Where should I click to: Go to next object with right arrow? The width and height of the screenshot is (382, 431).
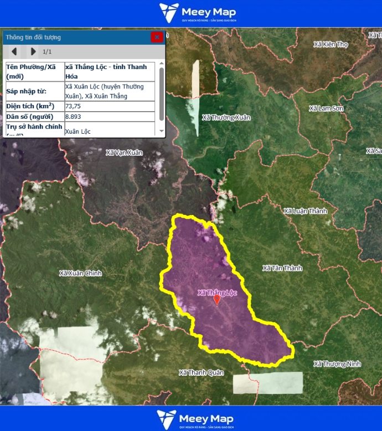point(33,51)
